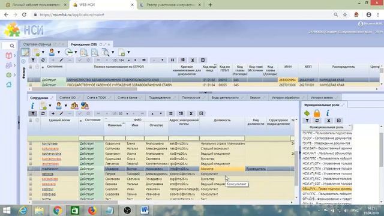The width and height of the screenshot is (384, 216).
Task: Tick the checkbox of the Петров row
Action: click(31, 174)
